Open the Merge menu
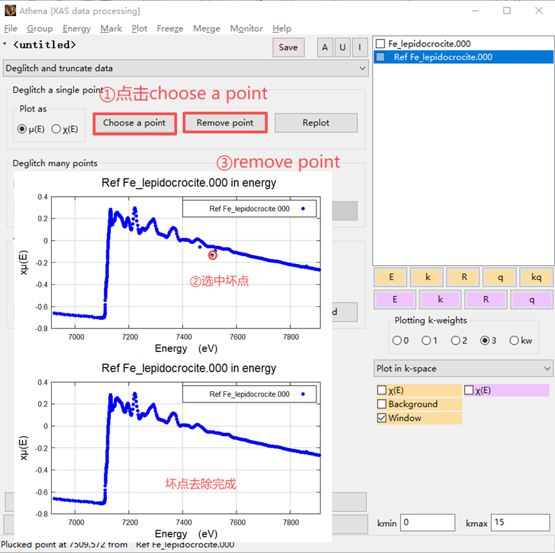 (x=207, y=28)
